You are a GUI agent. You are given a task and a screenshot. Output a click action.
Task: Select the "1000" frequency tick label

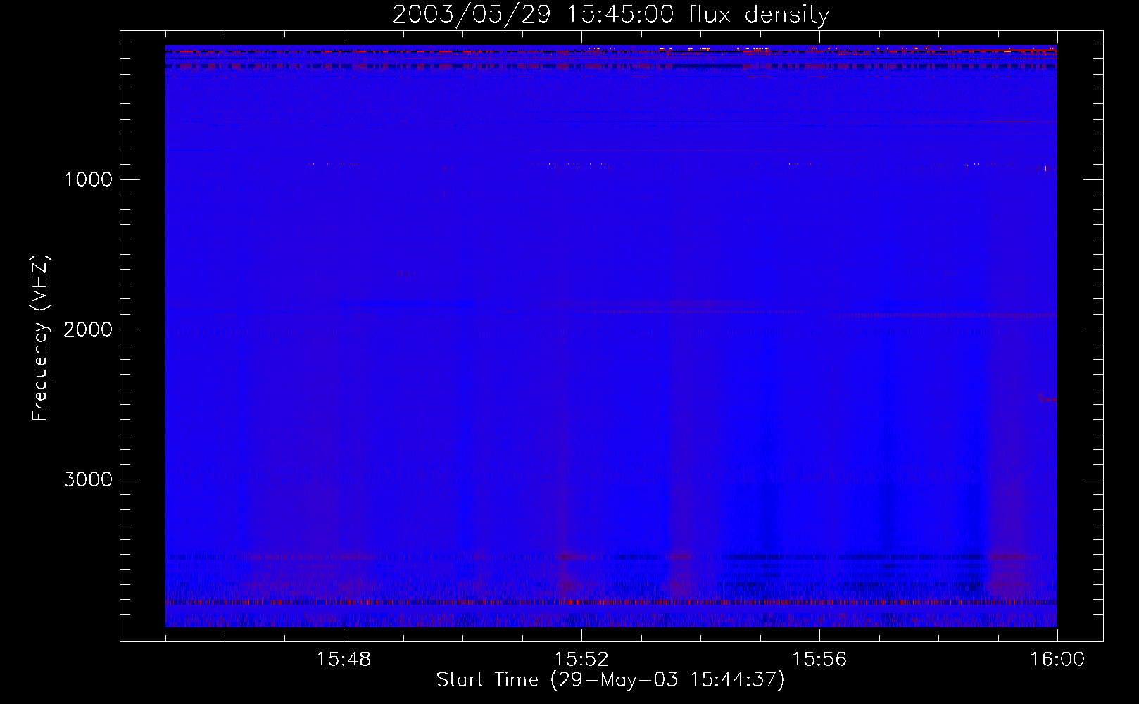click(x=88, y=180)
